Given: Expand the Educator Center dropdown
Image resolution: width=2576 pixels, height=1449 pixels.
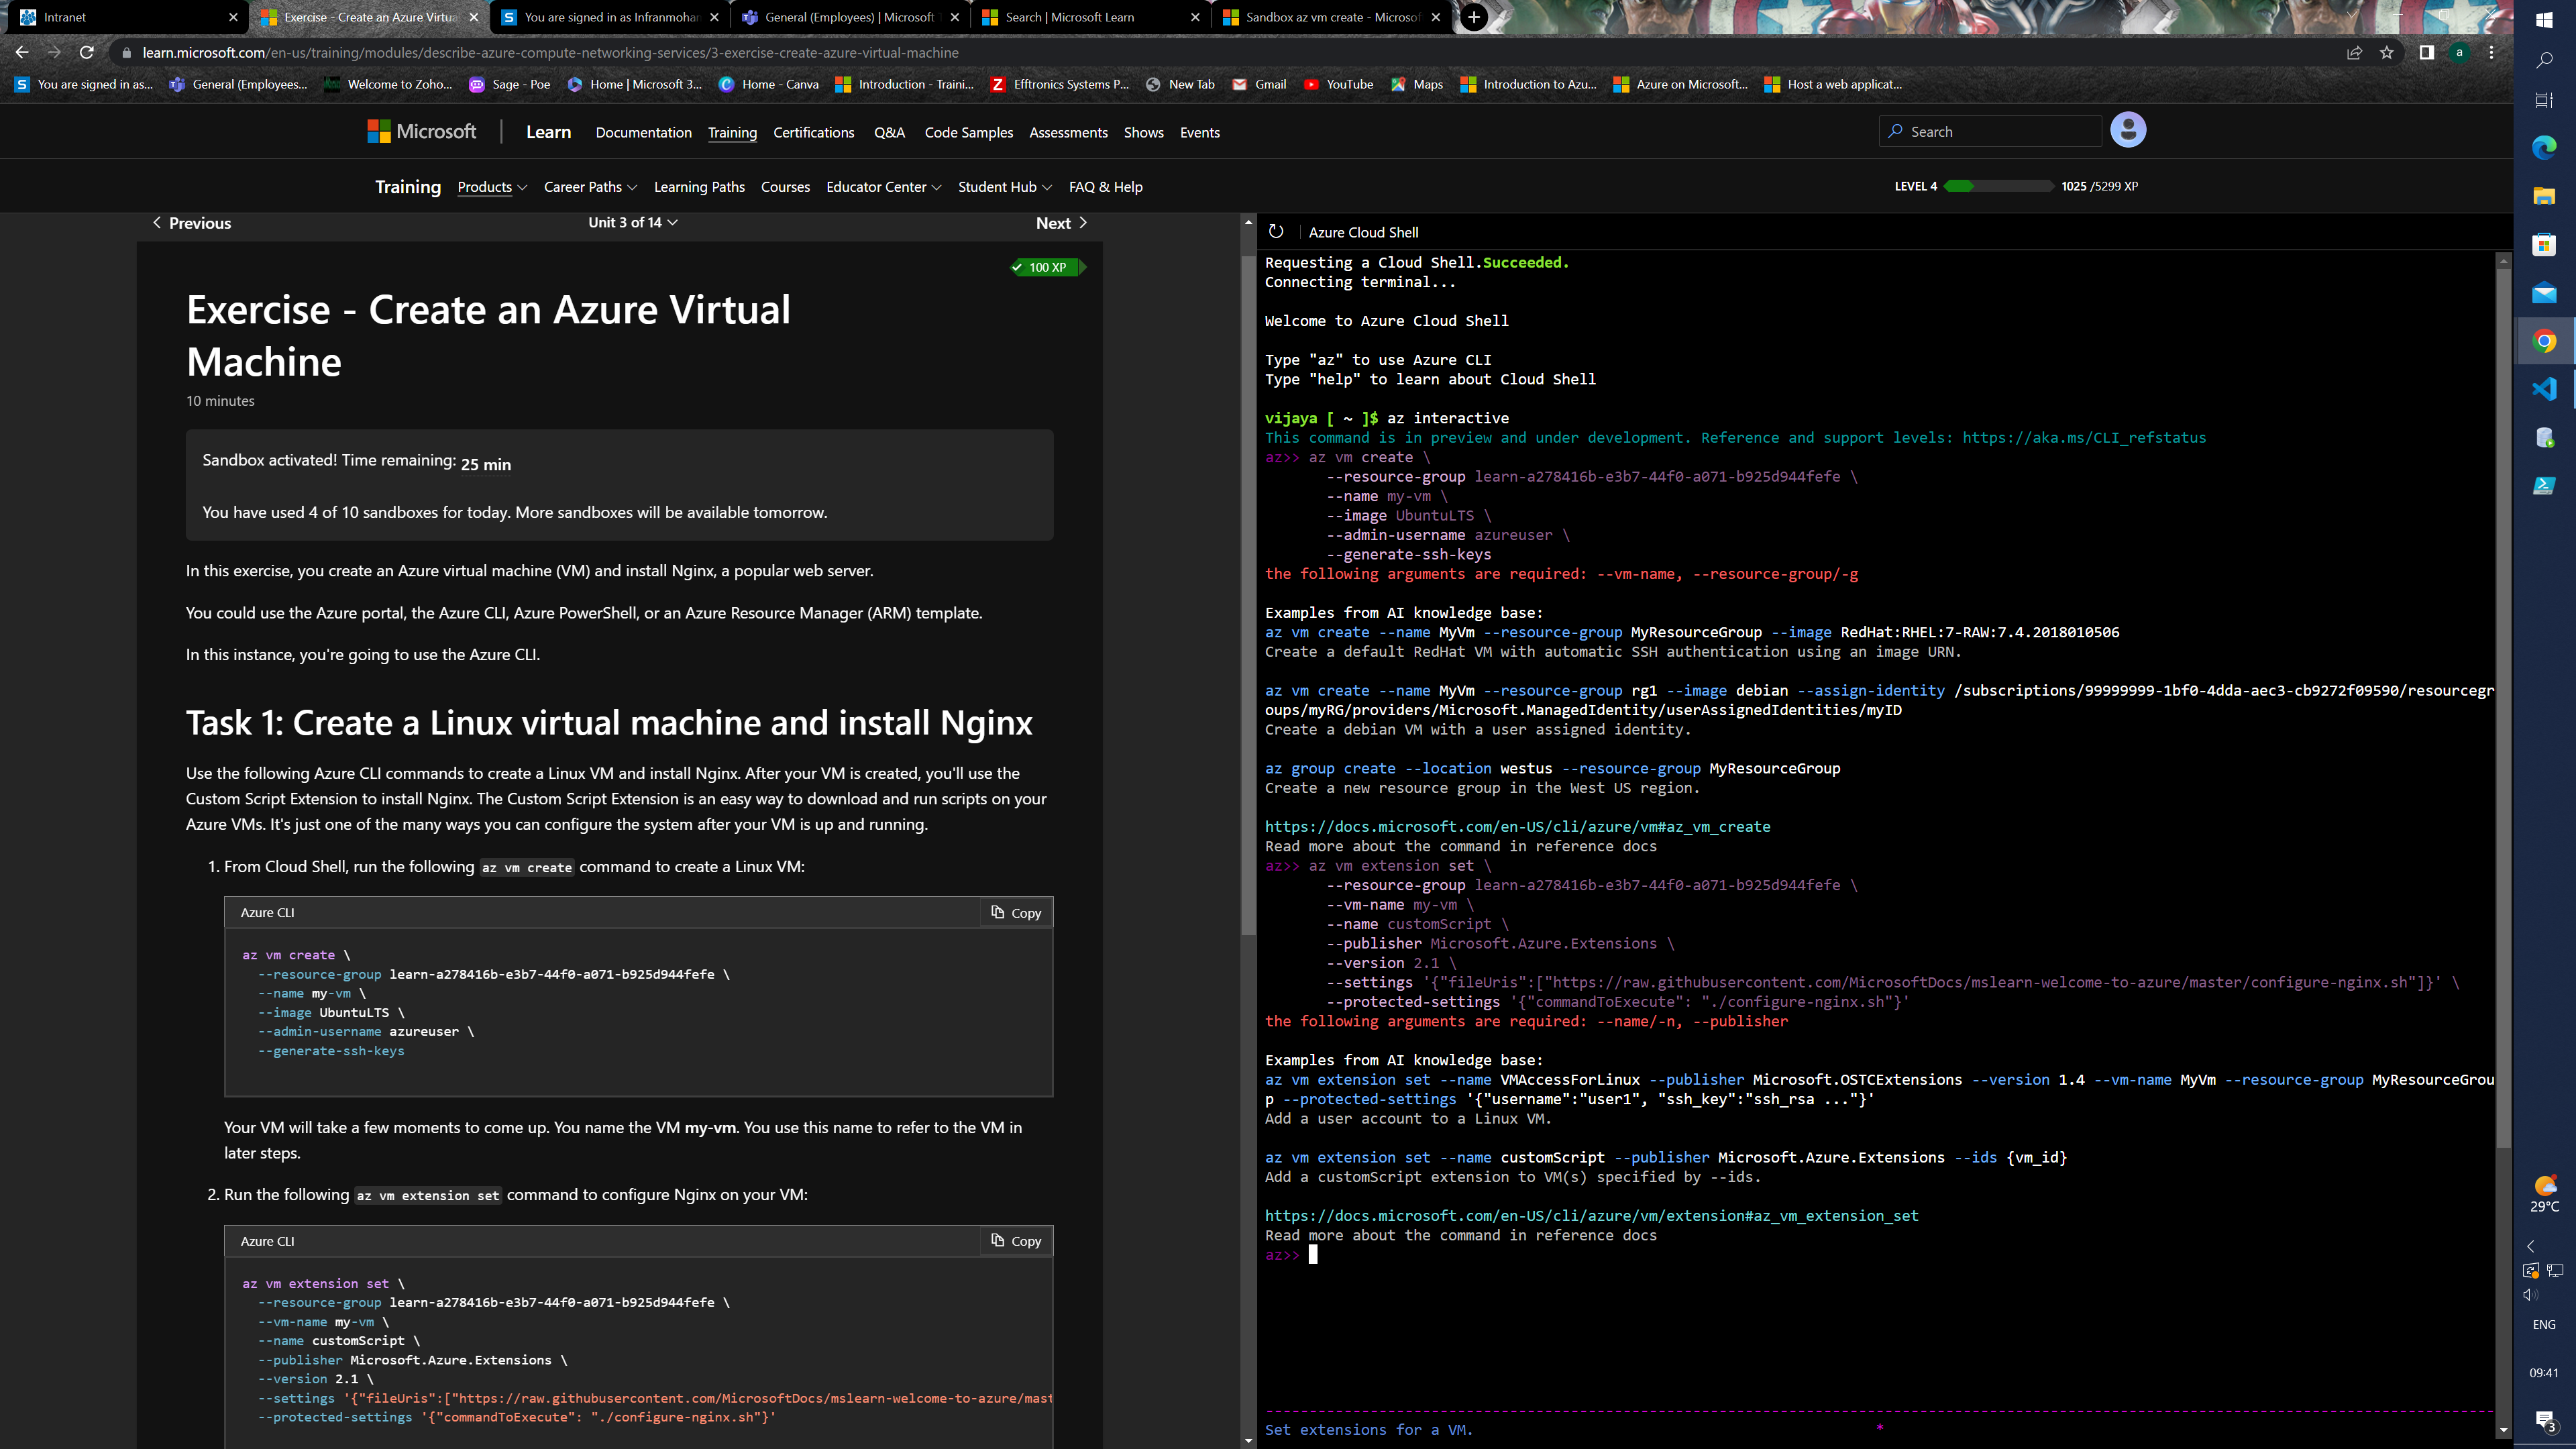Looking at the screenshot, I should pos(884,187).
